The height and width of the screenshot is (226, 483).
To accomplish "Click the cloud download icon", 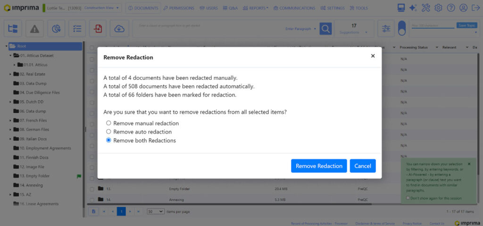I will (x=119, y=29).
